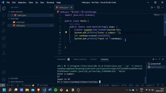Select the Java Process terminal instance
This screenshot has width=166, height=93.
156,67
